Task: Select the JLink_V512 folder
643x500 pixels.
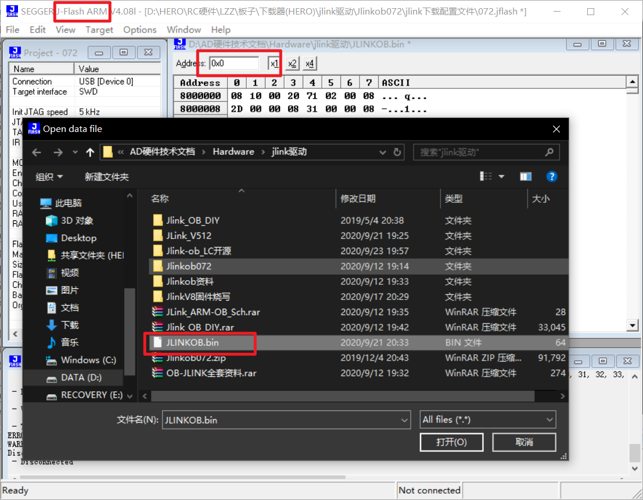Action: click(358, 235)
